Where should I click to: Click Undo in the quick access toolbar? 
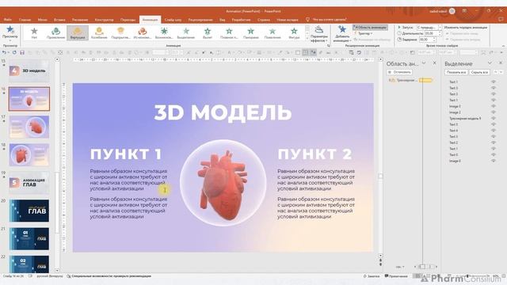click(x=4, y=52)
